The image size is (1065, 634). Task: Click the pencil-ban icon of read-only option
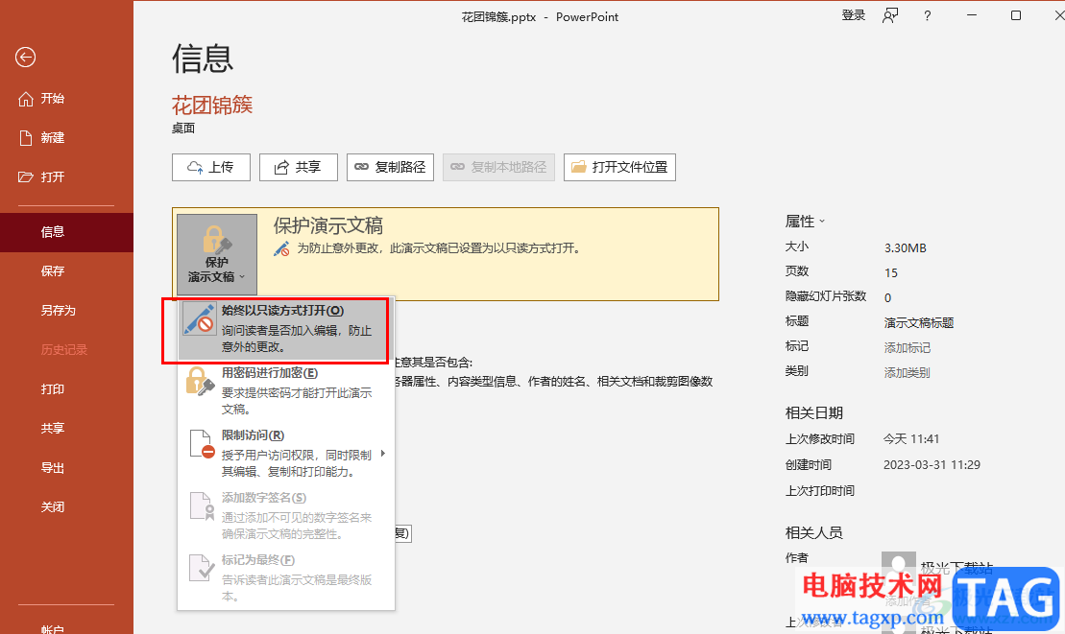199,319
